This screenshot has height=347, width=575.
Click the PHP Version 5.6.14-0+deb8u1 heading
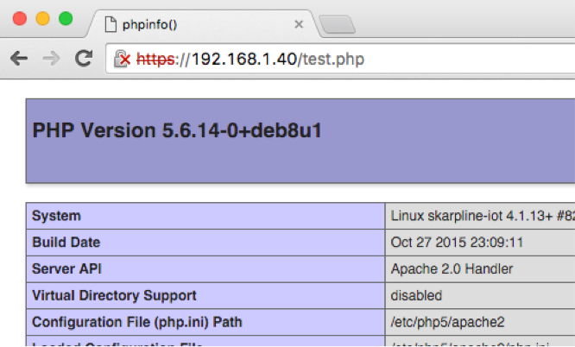click(176, 130)
